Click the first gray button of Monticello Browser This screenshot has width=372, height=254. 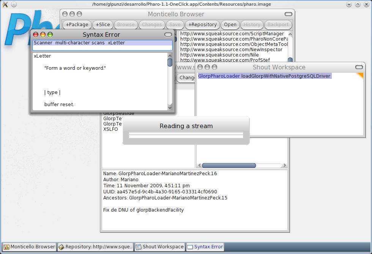[65, 14]
